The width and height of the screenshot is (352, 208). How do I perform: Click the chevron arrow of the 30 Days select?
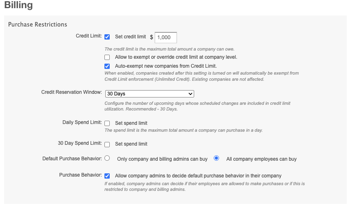[190, 94]
